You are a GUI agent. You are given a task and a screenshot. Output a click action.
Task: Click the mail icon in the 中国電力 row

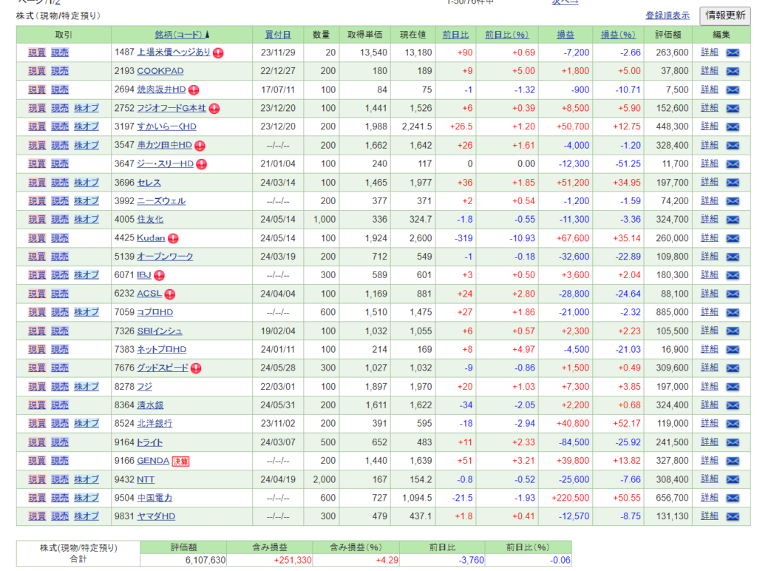click(732, 498)
